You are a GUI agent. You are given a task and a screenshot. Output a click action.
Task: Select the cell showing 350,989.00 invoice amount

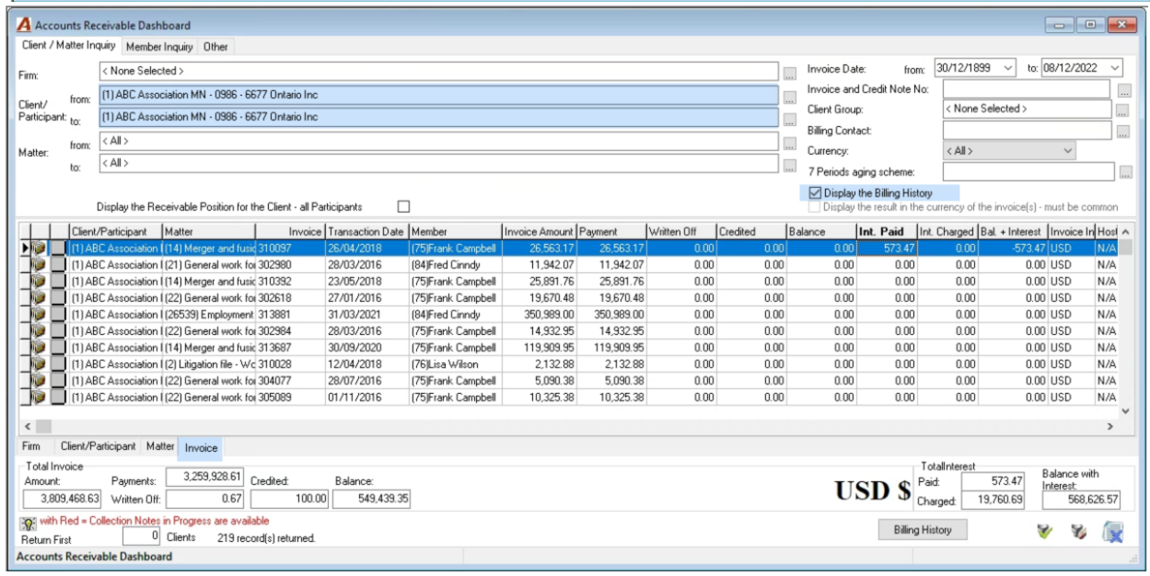540,315
